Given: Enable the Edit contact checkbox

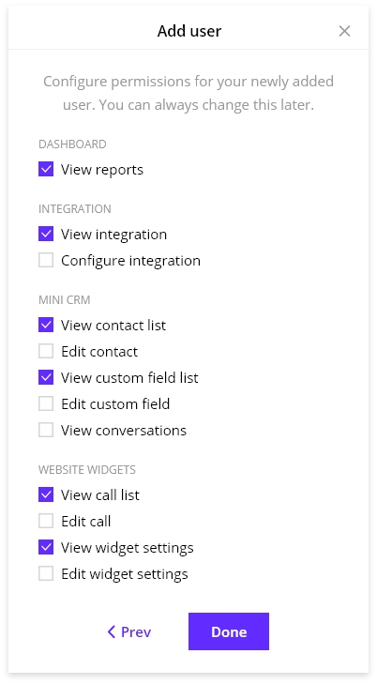Looking at the screenshot, I should pos(46,351).
